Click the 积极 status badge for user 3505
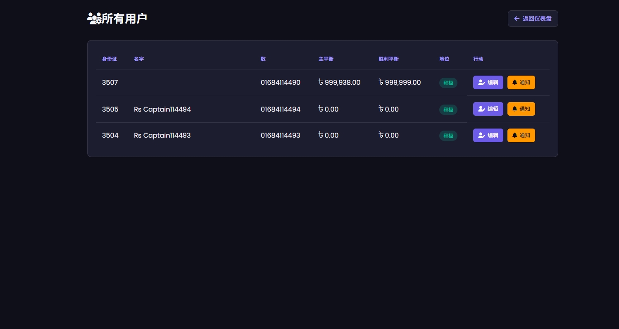 448,110
